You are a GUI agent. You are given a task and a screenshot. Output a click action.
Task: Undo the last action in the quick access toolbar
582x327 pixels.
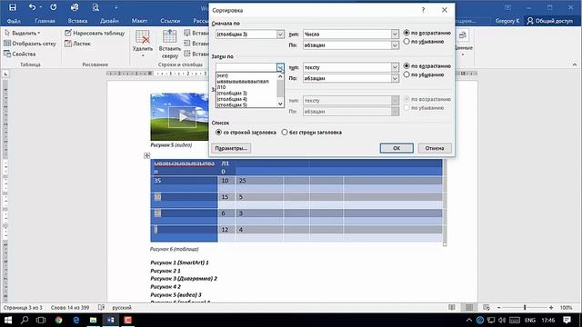[x=33, y=7]
